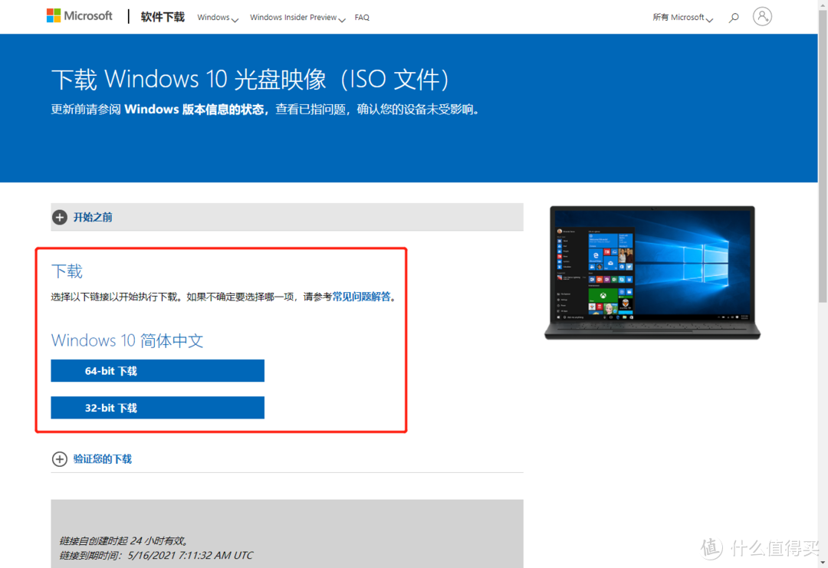Open the Windows dropdown menu
Screen dimensions: 828x568
click(218, 18)
